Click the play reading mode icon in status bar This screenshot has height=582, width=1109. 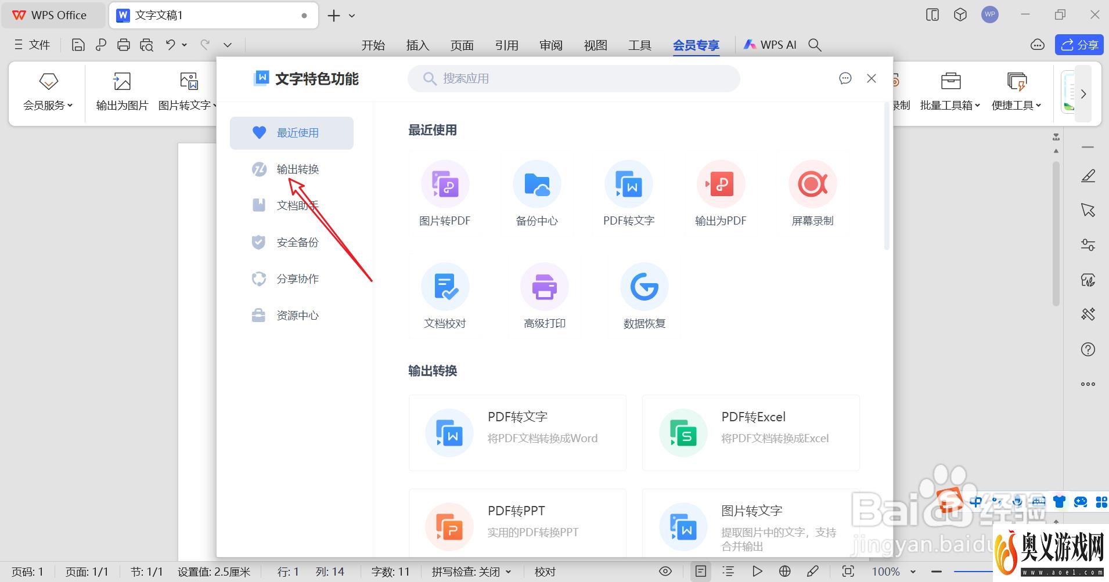click(x=757, y=571)
